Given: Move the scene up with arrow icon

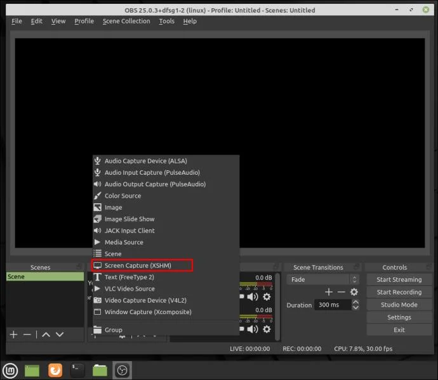Looking at the screenshot, I should [x=46, y=334].
